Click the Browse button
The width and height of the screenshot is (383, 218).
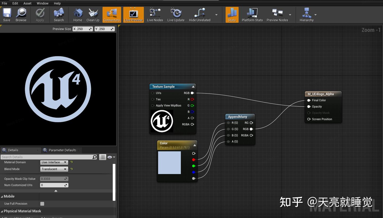point(21,15)
